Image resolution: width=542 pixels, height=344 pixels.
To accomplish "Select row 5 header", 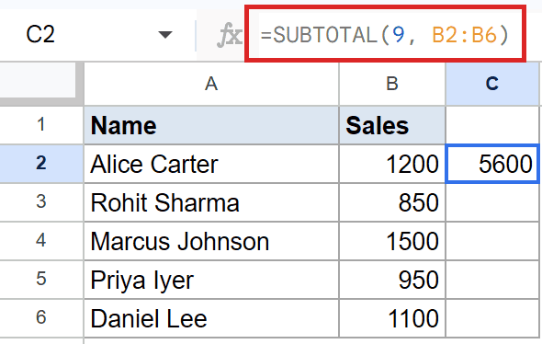I will (x=41, y=280).
